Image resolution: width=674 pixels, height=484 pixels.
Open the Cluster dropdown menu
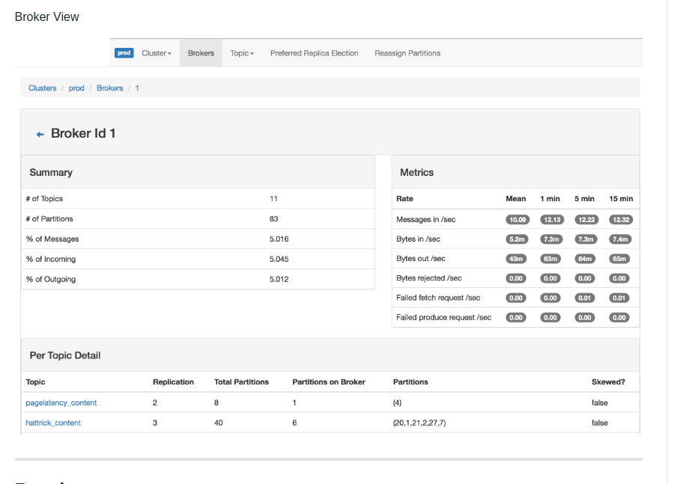click(x=157, y=53)
